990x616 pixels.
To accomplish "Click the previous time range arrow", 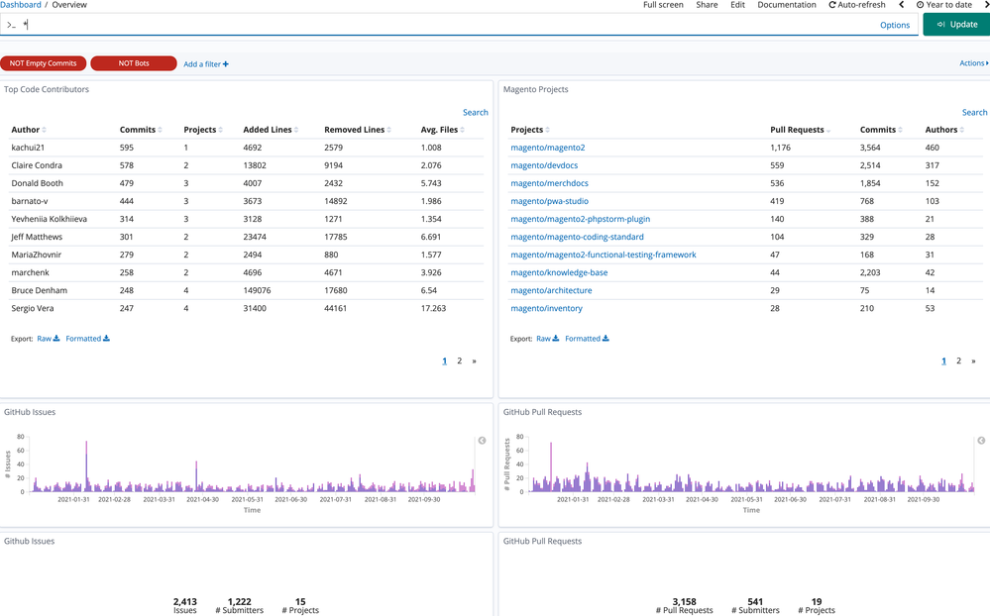I will [901, 5].
